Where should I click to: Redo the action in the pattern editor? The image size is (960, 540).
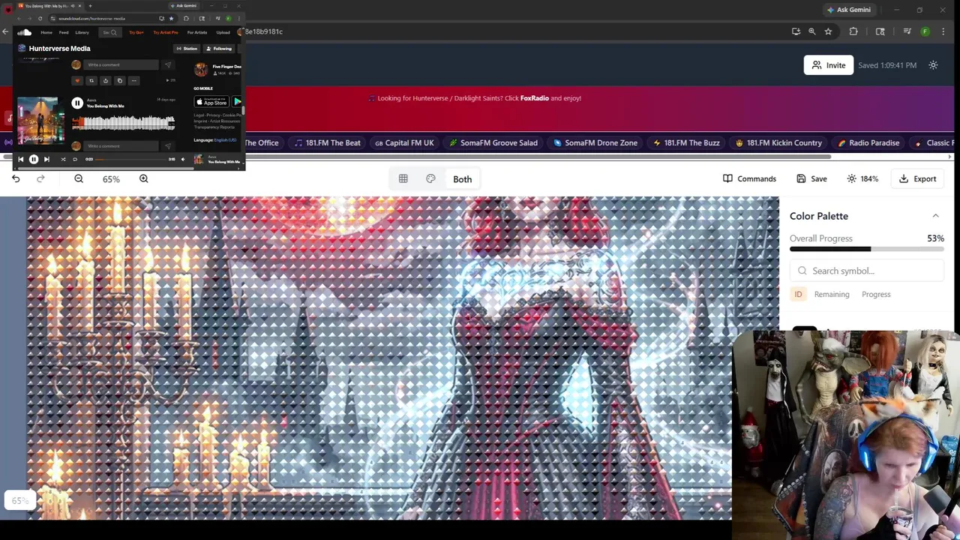pyautogui.click(x=40, y=178)
